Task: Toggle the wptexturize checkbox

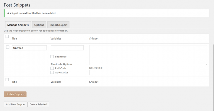Action: coord(52,72)
